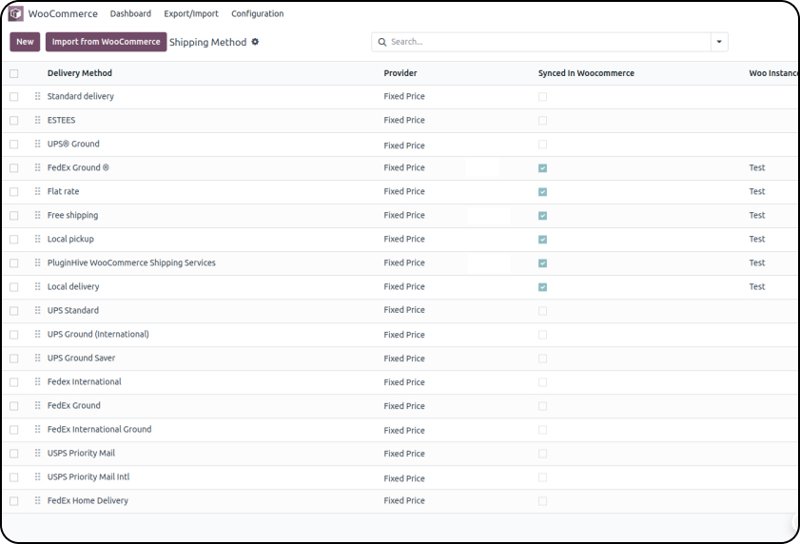Open the USPS Priority Mail Intl record
Image resolution: width=800 pixels, height=544 pixels.
click(88, 476)
